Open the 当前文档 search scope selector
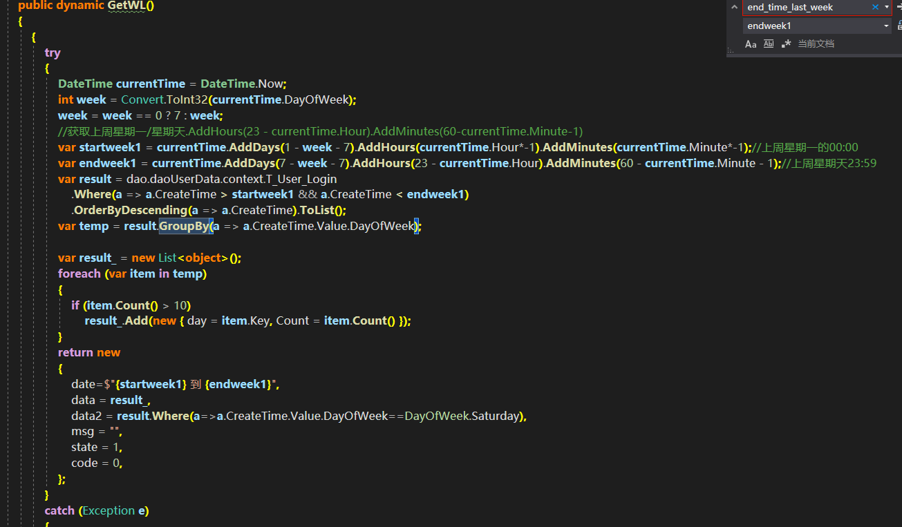Image resolution: width=902 pixels, height=527 pixels. (816, 44)
